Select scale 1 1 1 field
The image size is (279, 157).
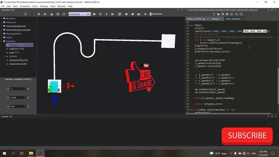pos(14,52)
